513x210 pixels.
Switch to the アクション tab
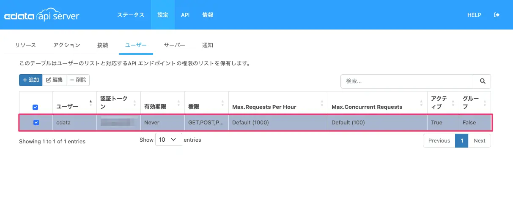click(x=66, y=45)
